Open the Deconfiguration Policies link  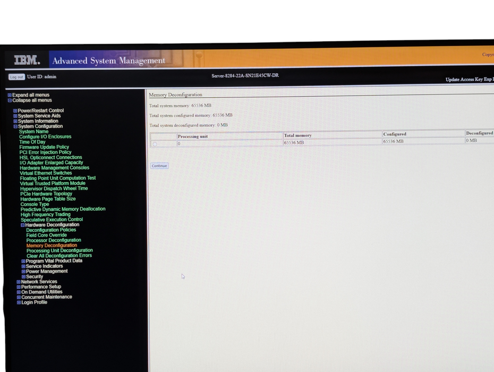coord(51,230)
